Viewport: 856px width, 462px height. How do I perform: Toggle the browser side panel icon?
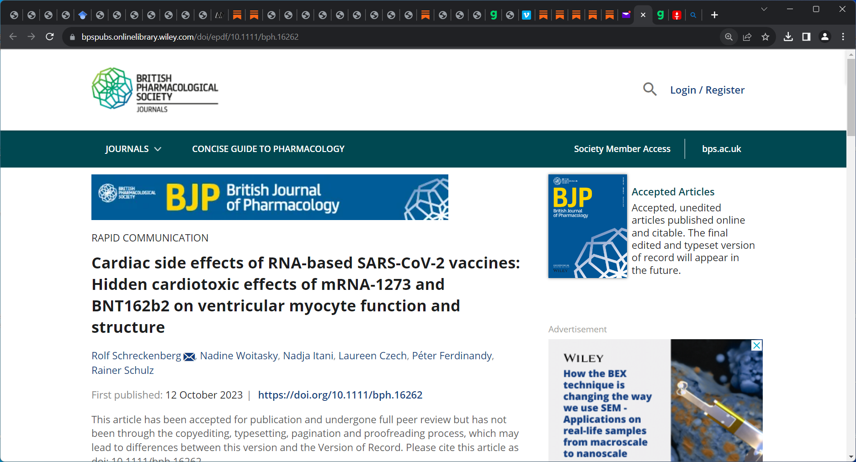806,37
